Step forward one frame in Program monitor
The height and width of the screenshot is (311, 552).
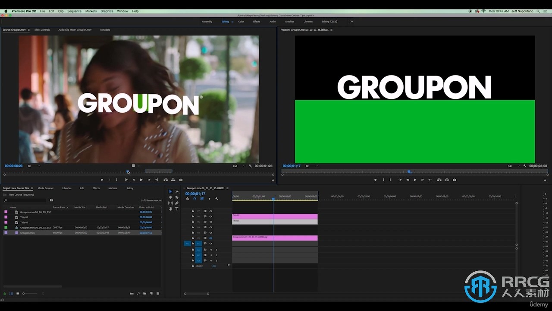pos(423,180)
